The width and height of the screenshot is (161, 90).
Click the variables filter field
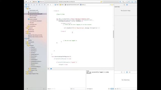click(x=78, y=89)
